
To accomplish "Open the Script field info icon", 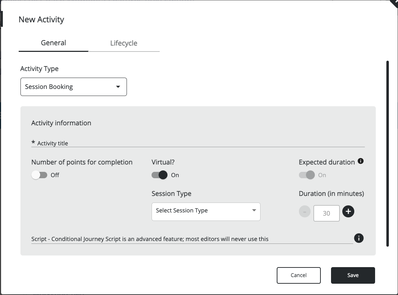I will point(359,238).
